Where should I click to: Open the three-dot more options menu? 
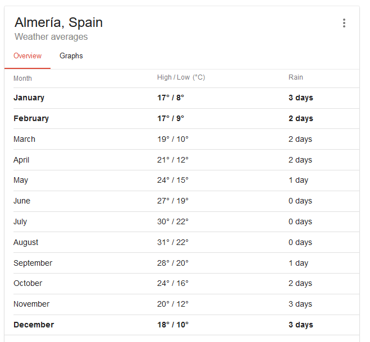(x=344, y=23)
